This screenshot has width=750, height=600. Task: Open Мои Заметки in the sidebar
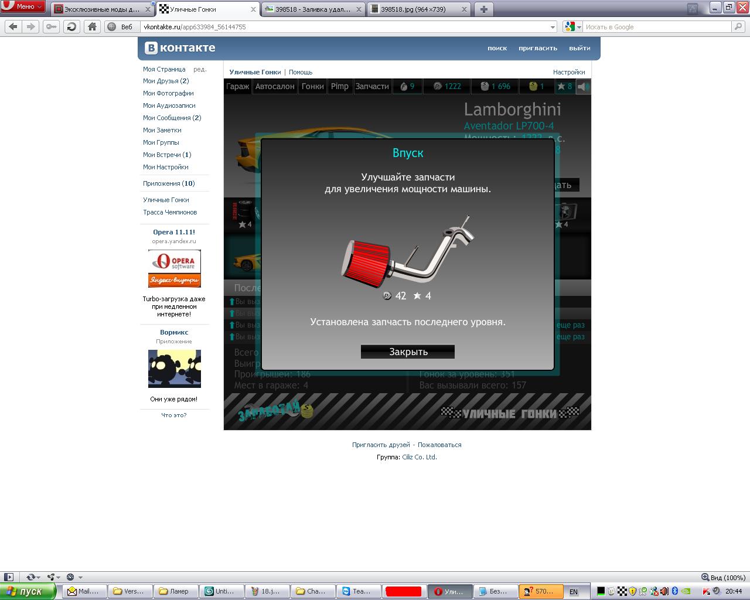tap(162, 131)
